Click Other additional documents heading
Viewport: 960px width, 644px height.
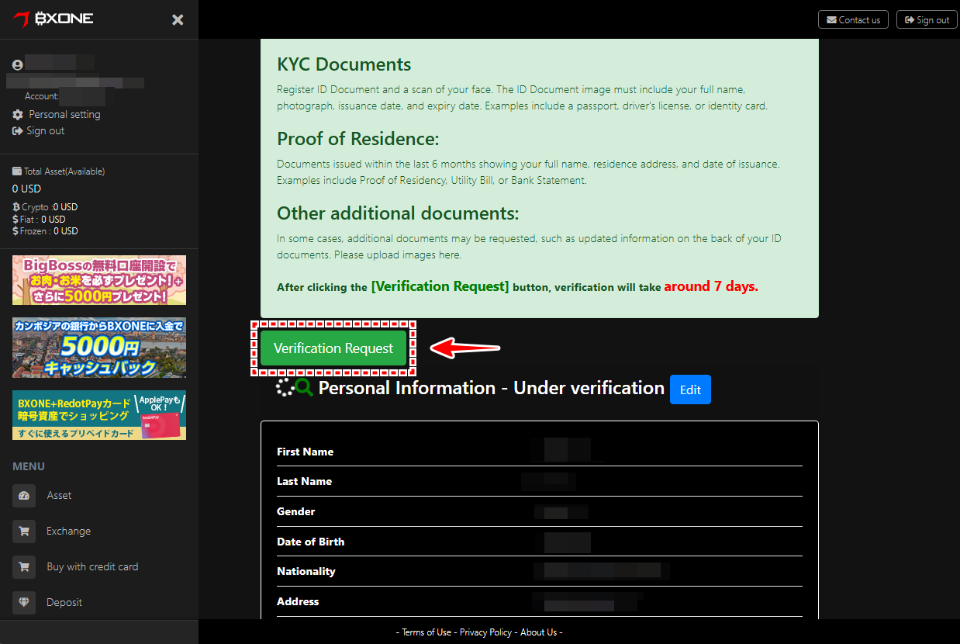click(x=398, y=213)
